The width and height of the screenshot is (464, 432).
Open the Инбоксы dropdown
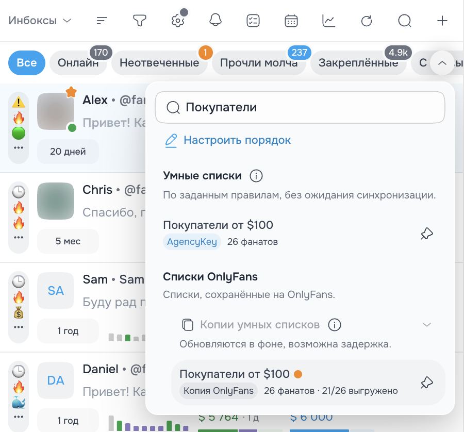[x=40, y=21]
